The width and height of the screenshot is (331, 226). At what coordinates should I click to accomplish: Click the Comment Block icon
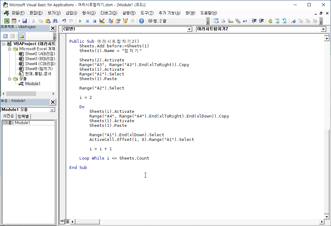pos(277,21)
